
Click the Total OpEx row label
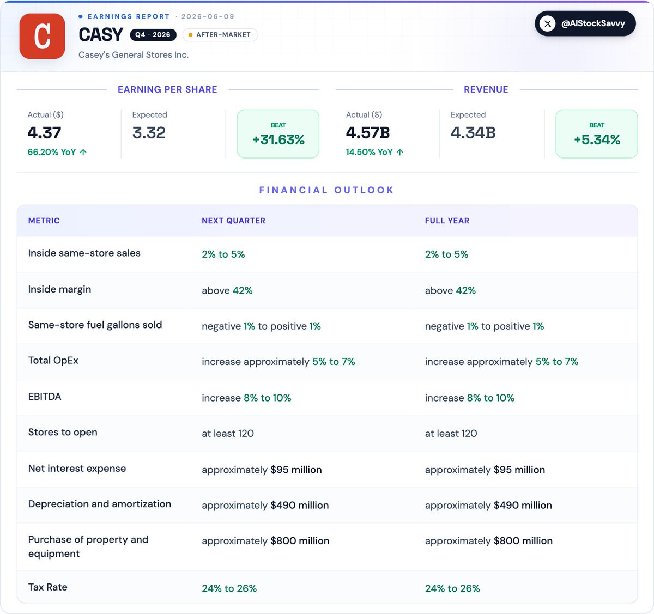(53, 360)
